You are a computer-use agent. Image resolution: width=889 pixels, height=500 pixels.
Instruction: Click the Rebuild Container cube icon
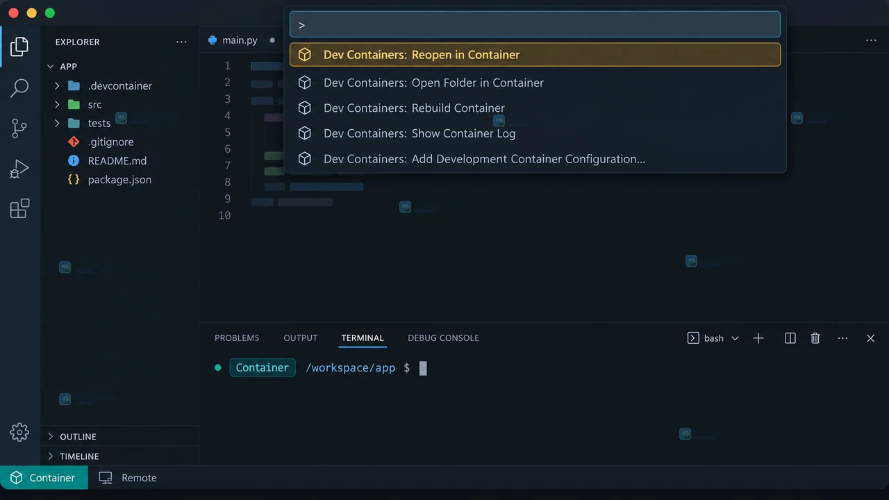pyautogui.click(x=304, y=108)
